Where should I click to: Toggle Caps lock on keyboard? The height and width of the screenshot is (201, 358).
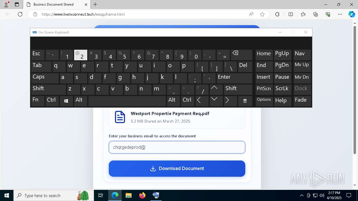coord(45,78)
